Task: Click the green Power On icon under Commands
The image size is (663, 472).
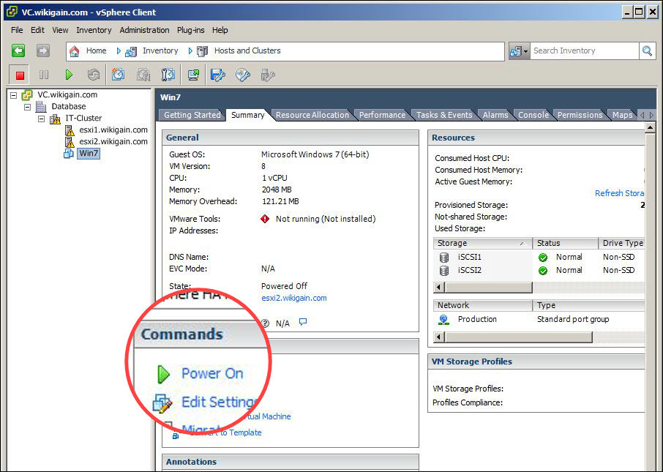Action: [163, 374]
